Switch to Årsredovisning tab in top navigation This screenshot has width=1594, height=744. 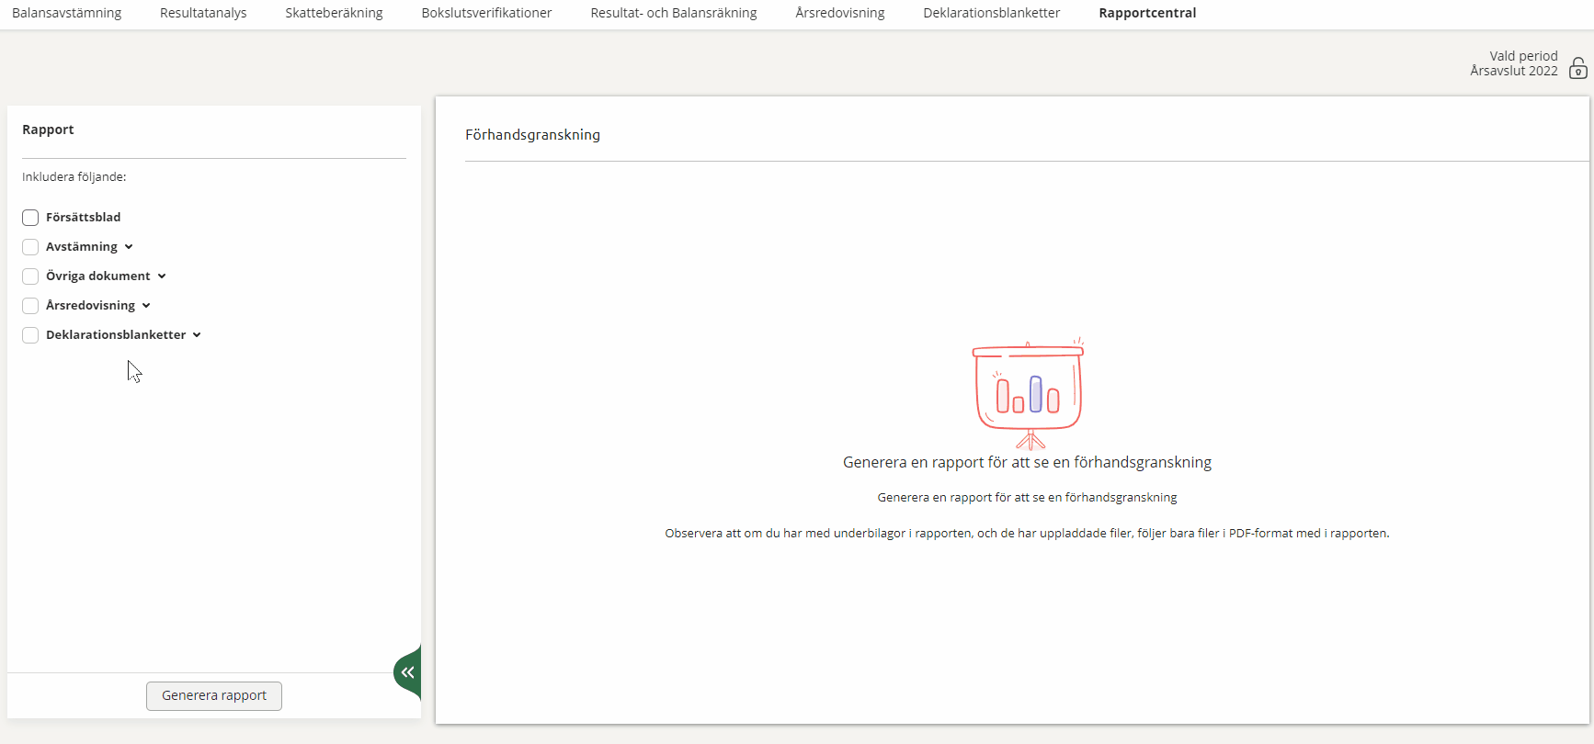839,13
